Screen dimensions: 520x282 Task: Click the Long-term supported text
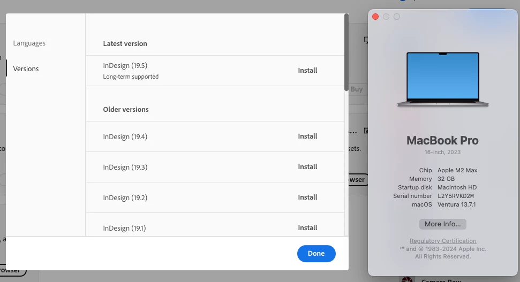[131, 77]
